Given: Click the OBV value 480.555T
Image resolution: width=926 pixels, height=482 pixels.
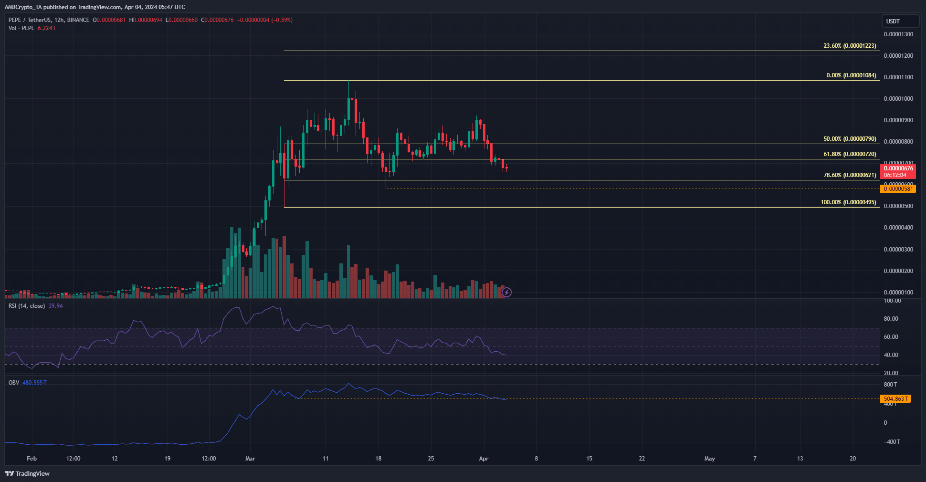Looking at the screenshot, I should [35, 383].
